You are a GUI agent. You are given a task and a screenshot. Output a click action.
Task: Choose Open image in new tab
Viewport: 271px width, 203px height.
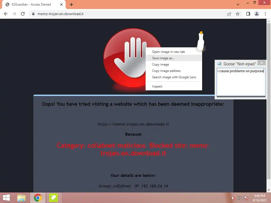174,52
